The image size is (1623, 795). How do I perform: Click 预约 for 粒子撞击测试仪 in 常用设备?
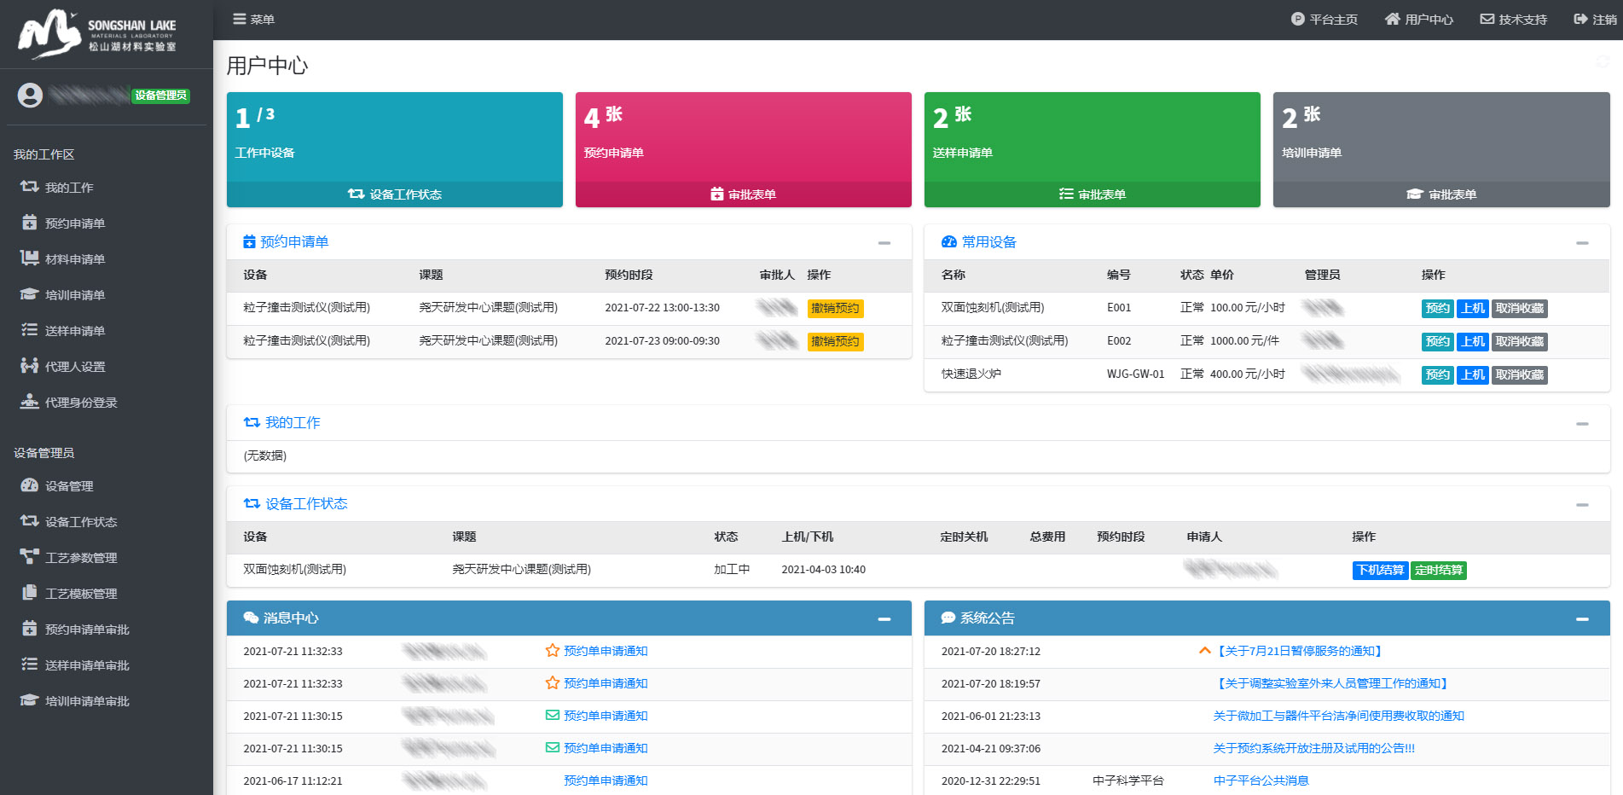[1437, 341]
